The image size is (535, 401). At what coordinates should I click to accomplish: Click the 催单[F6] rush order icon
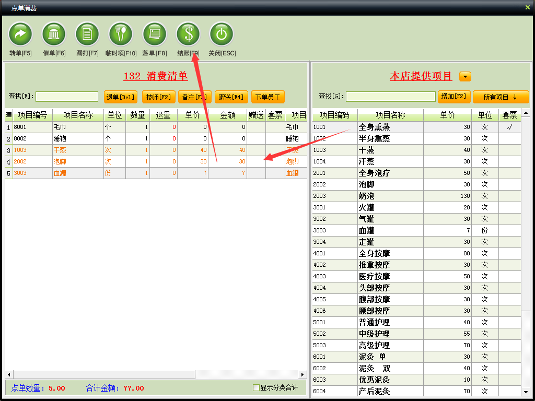54,34
